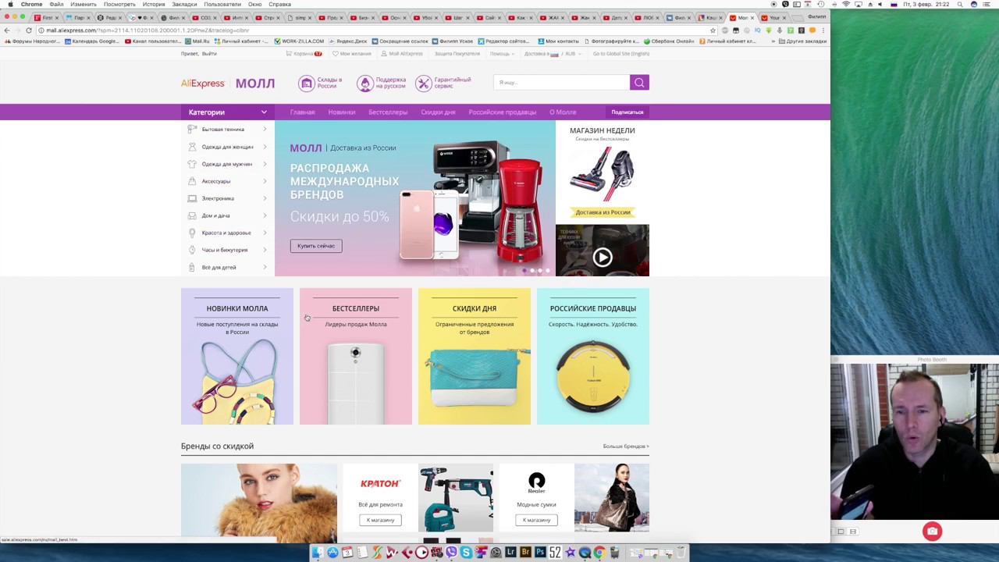This screenshot has height=562, width=999.
Task: Open the «Другие закладки» bookmarks folder
Action: tap(803, 41)
